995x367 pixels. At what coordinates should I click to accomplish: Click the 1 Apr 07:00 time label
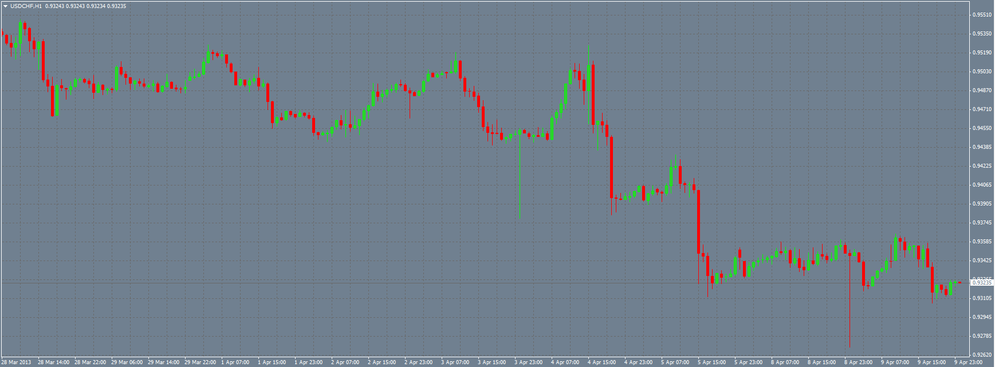click(x=235, y=362)
